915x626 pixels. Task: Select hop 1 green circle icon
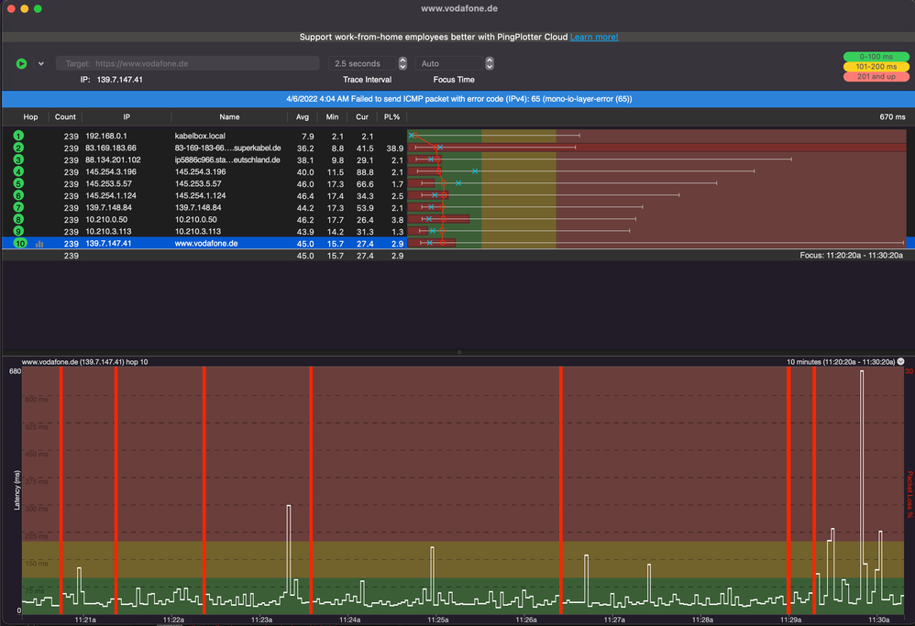tap(18, 136)
